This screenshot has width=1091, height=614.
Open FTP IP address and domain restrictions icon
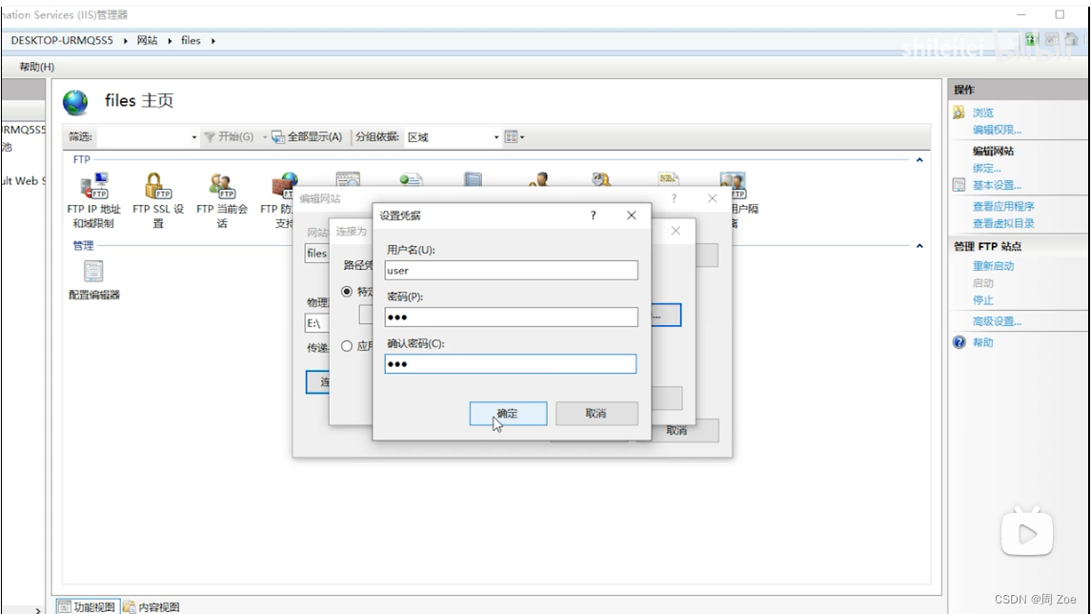click(x=94, y=187)
